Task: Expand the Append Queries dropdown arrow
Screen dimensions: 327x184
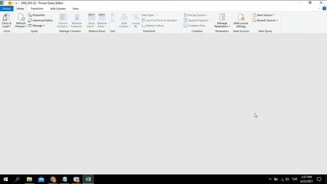Action: tap(209, 20)
